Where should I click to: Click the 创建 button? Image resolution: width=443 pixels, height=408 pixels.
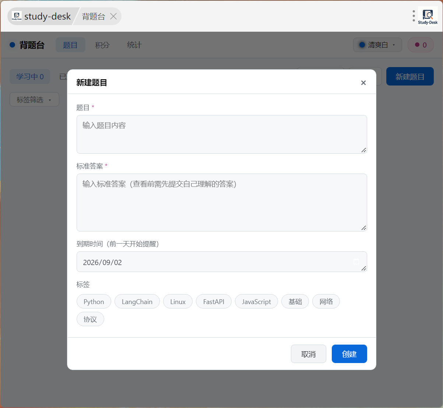tap(349, 354)
